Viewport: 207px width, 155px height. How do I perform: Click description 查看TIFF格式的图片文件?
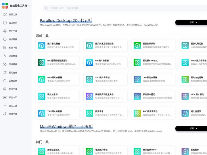coord(58,115)
